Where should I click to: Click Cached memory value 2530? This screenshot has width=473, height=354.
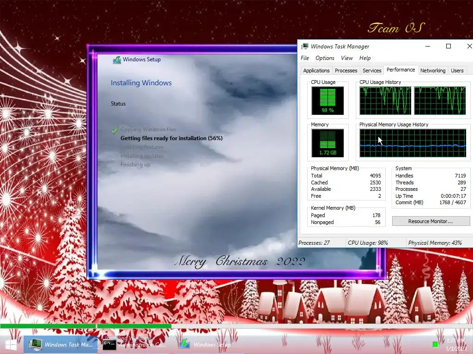click(375, 183)
